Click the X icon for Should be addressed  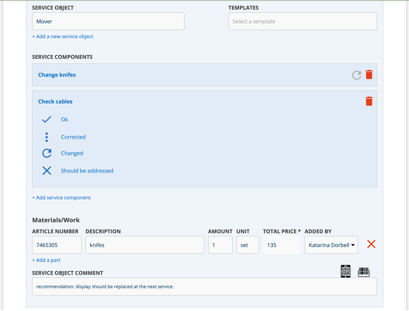47,171
